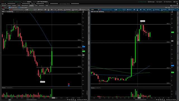179x101 pixels.
Task: Click Share on the left chart
Action: pos(40,10)
